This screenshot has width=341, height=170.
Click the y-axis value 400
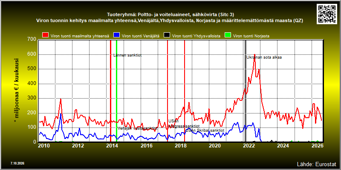point(32,83)
